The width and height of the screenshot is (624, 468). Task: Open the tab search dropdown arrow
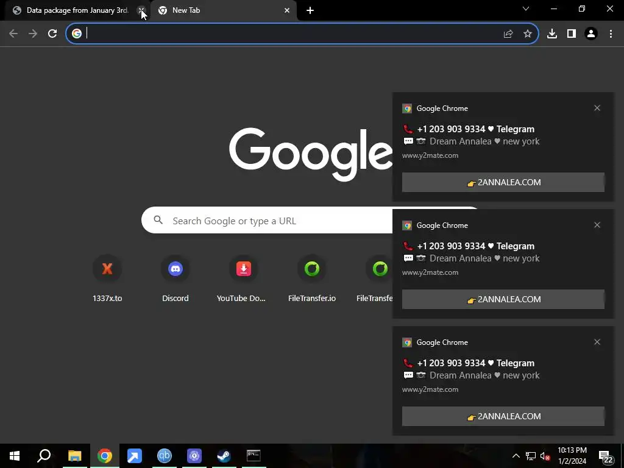[526, 9]
